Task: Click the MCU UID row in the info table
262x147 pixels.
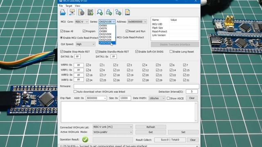Action: pyautogui.click(x=175, y=24)
